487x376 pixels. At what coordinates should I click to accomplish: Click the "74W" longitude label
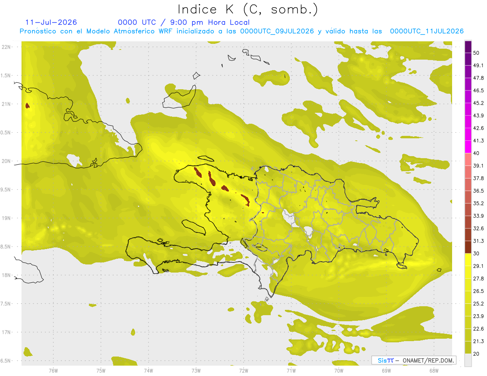pyautogui.click(x=148, y=370)
